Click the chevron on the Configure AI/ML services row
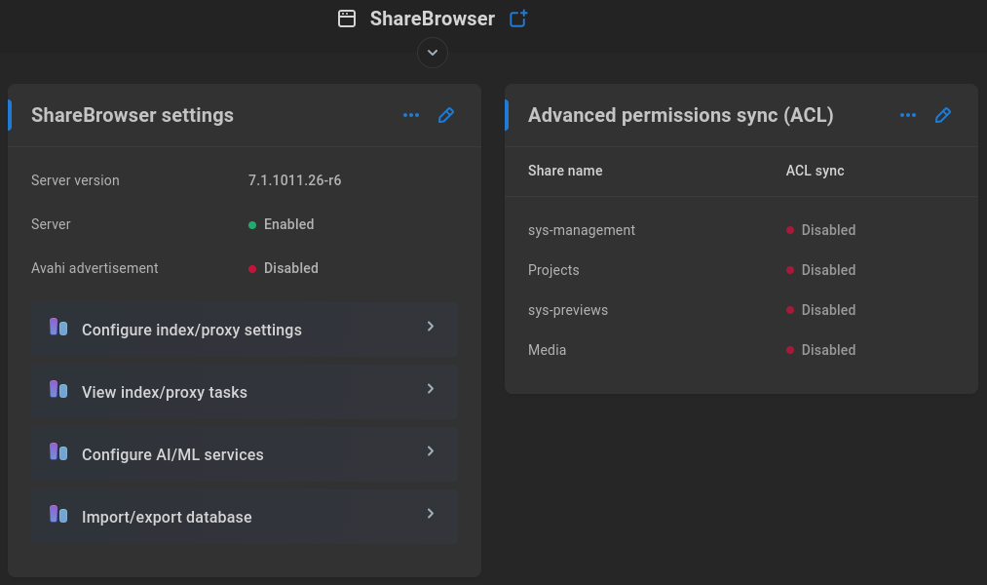This screenshot has width=987, height=585. [431, 450]
